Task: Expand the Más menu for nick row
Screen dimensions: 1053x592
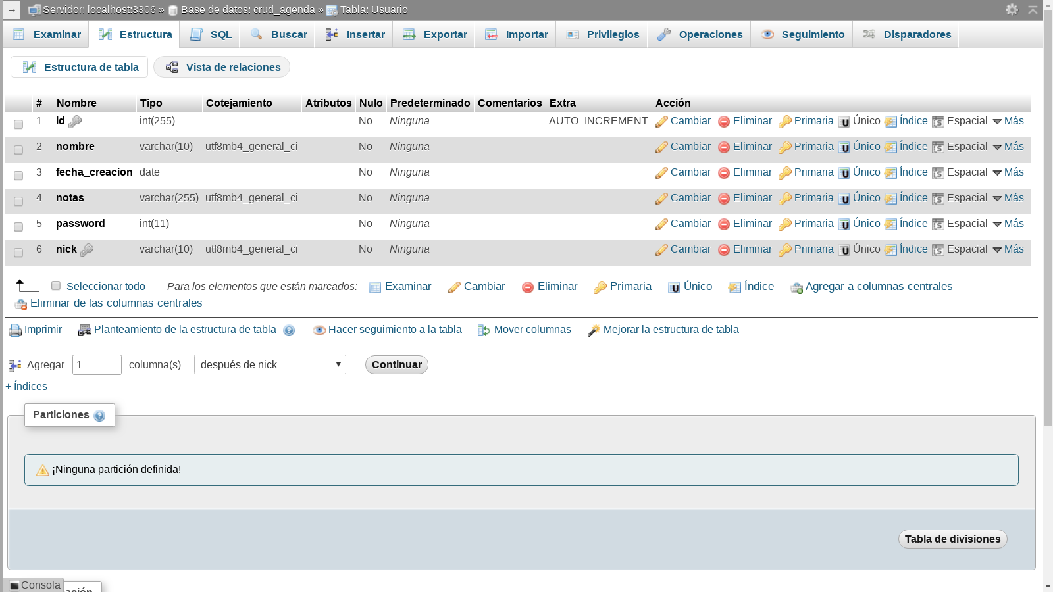Action: [1008, 249]
